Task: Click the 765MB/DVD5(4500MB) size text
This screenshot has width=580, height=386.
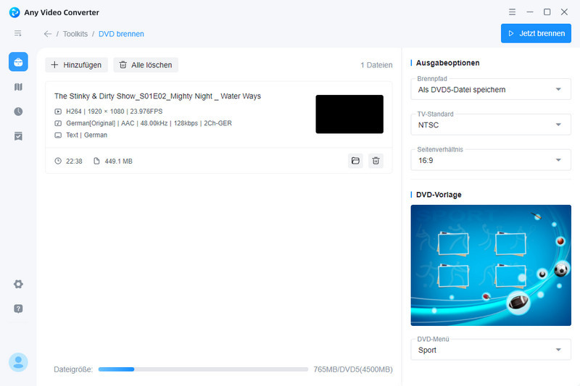Action: click(x=353, y=369)
